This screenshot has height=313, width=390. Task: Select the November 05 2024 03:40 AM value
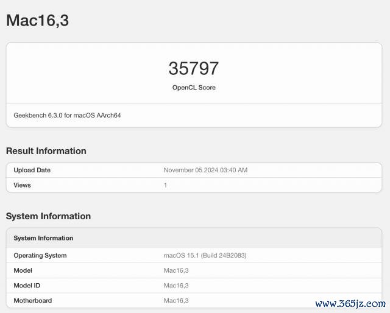coord(205,170)
